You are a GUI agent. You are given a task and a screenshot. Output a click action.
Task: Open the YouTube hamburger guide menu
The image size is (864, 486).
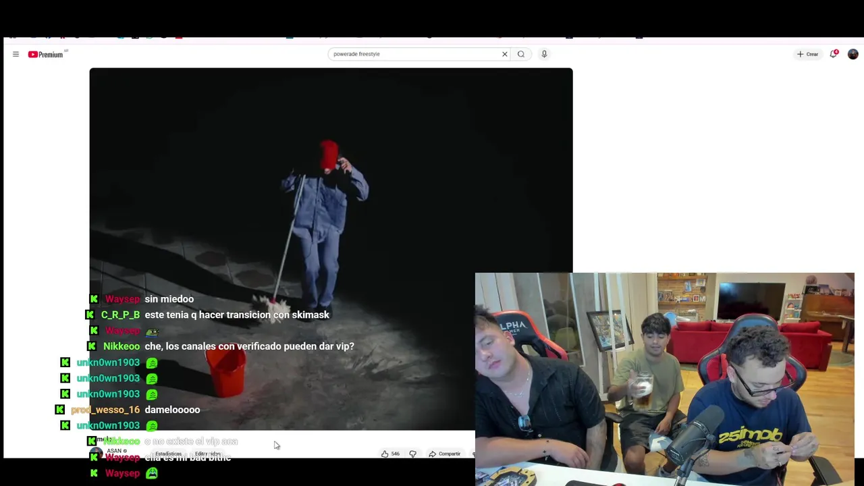[16, 54]
